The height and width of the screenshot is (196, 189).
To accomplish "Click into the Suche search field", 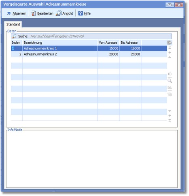I will click(100, 36).
